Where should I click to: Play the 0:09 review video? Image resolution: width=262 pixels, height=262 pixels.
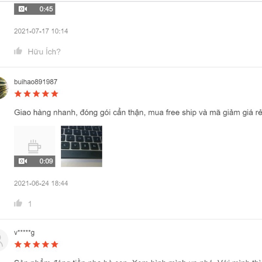click(x=35, y=146)
